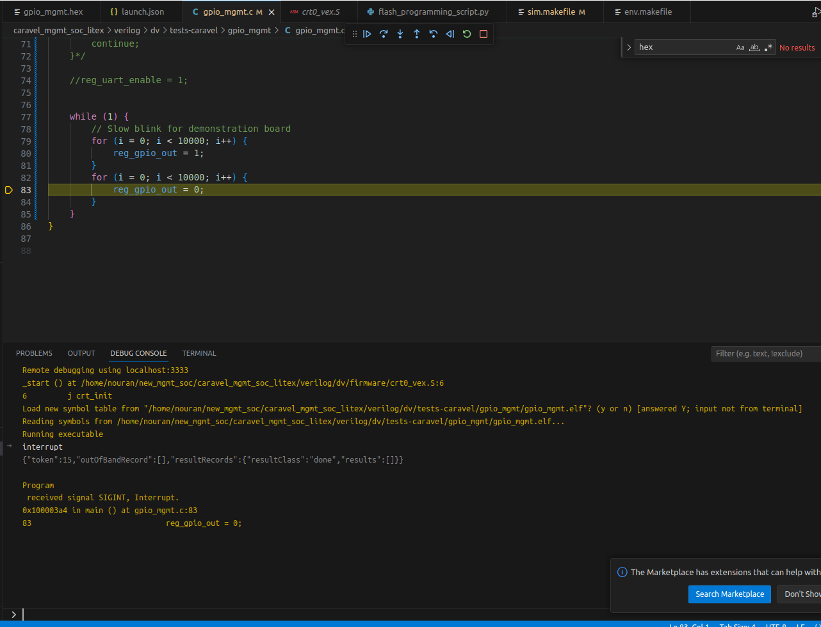
Task: Click the Step Back debug icon
Action: pyautogui.click(x=434, y=34)
